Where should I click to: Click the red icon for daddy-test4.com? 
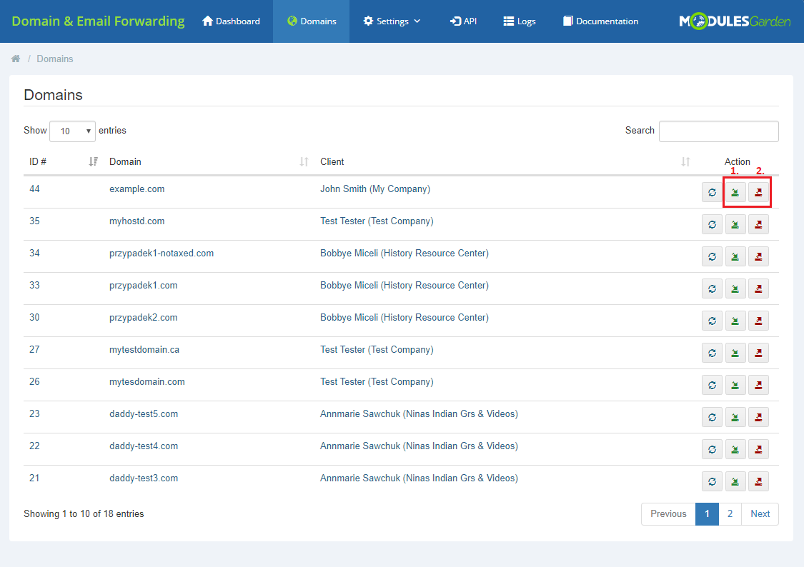click(x=758, y=449)
